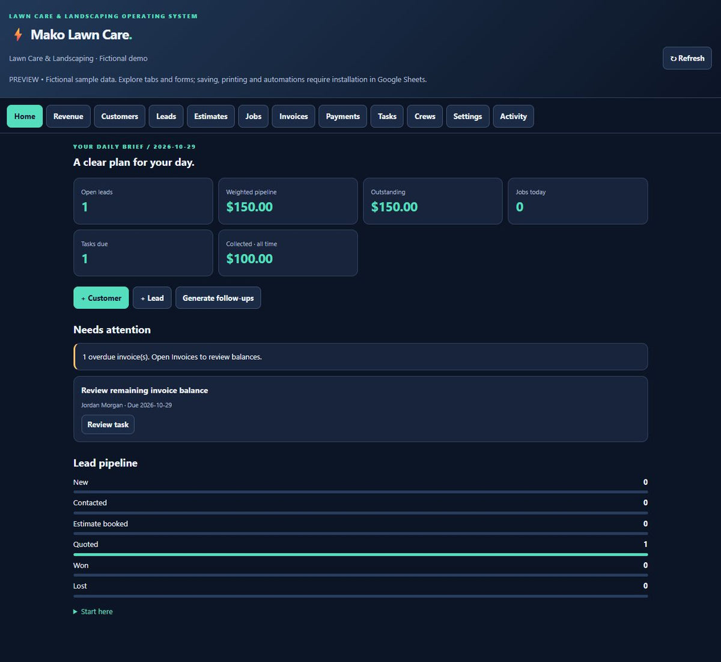Open the Invoices tab
This screenshot has width=721, height=662.
point(294,117)
